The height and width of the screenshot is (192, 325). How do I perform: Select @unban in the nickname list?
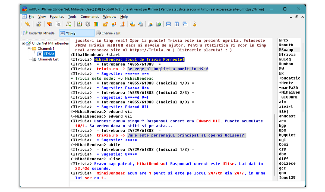coord(286,64)
